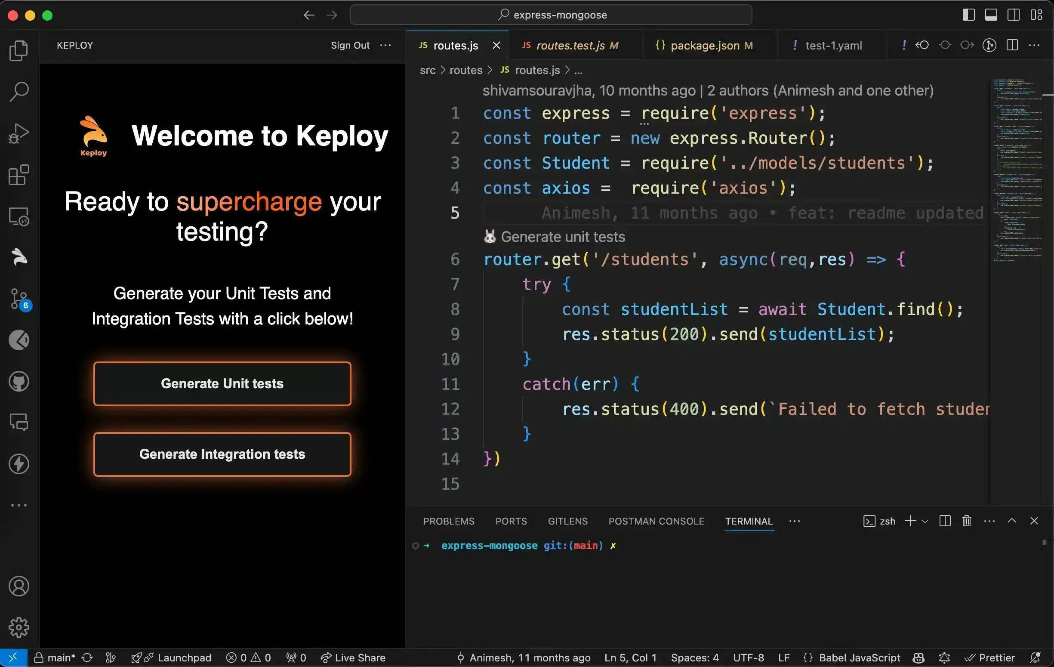Show more panel tabs ellipsis
Viewport: 1054px width, 667px height.
click(795, 521)
